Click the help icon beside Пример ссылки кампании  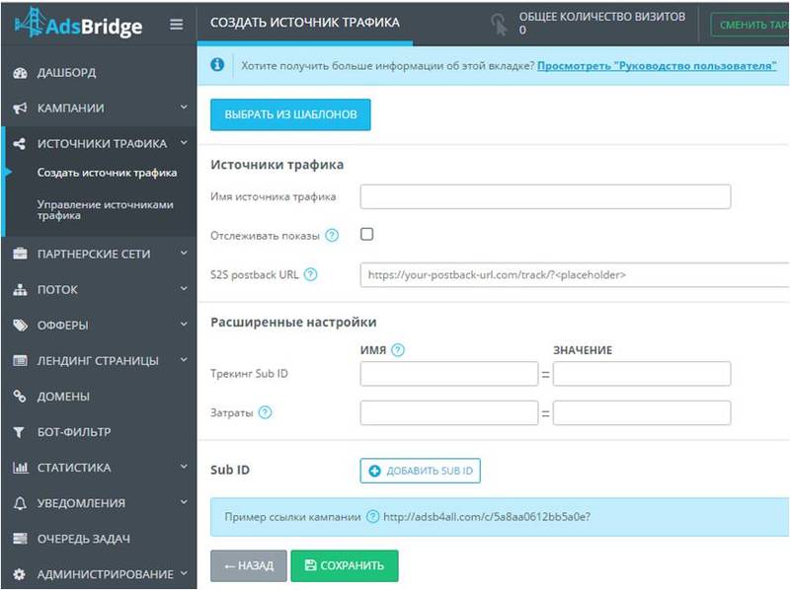coord(372,516)
